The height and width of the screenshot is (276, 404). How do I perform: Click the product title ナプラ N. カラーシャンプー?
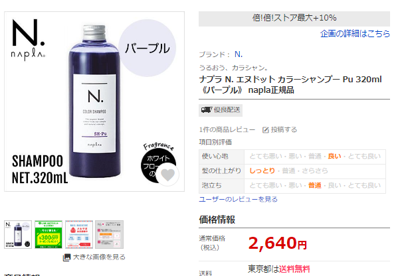tap(290, 85)
